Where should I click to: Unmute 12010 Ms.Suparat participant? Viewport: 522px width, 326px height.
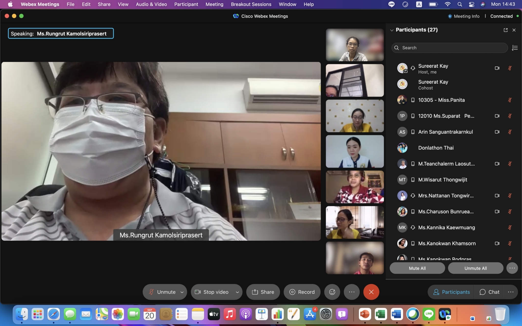[x=510, y=116]
